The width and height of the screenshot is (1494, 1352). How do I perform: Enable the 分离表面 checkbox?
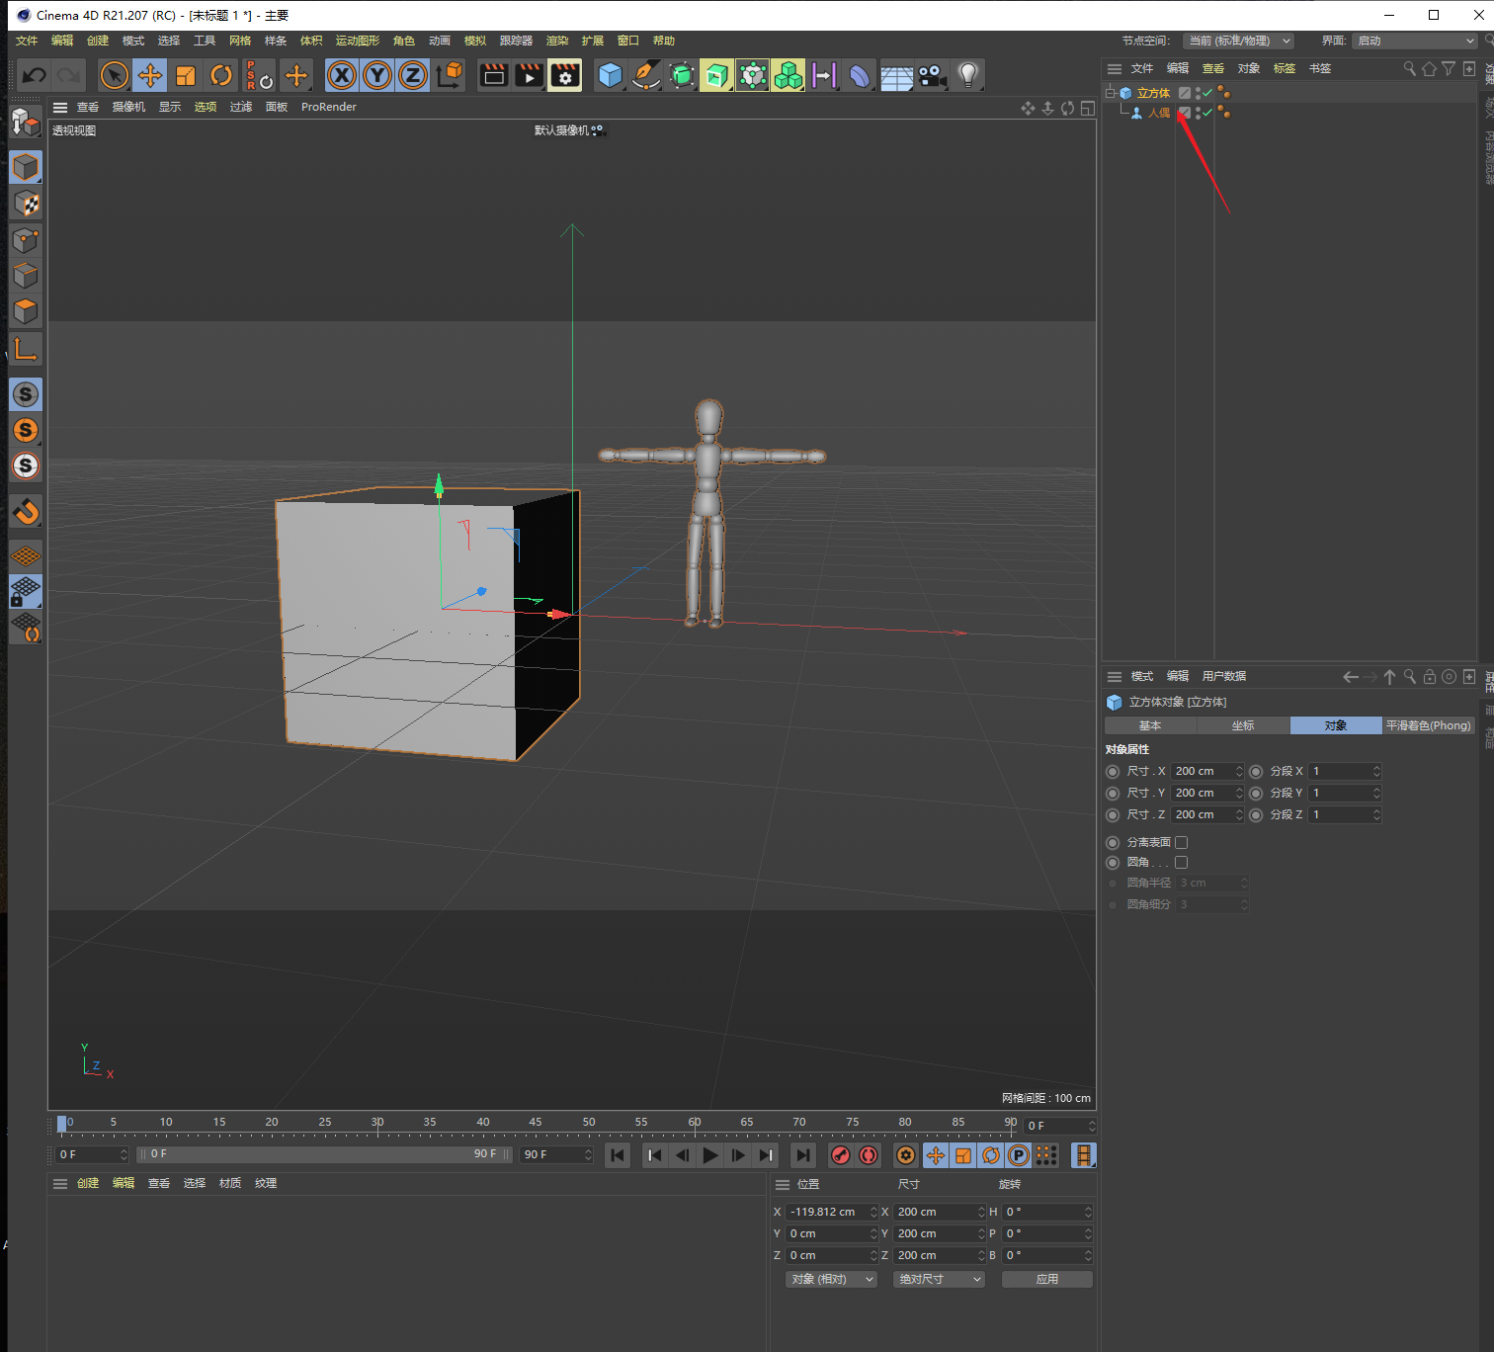pos(1181,842)
